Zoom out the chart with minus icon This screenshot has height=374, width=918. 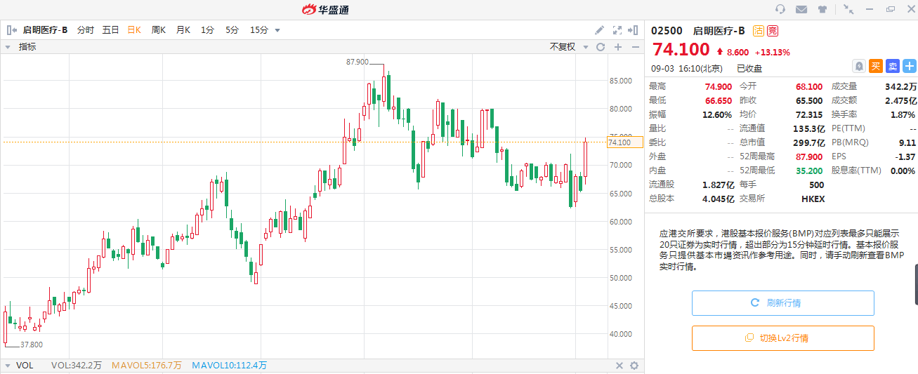[635, 47]
